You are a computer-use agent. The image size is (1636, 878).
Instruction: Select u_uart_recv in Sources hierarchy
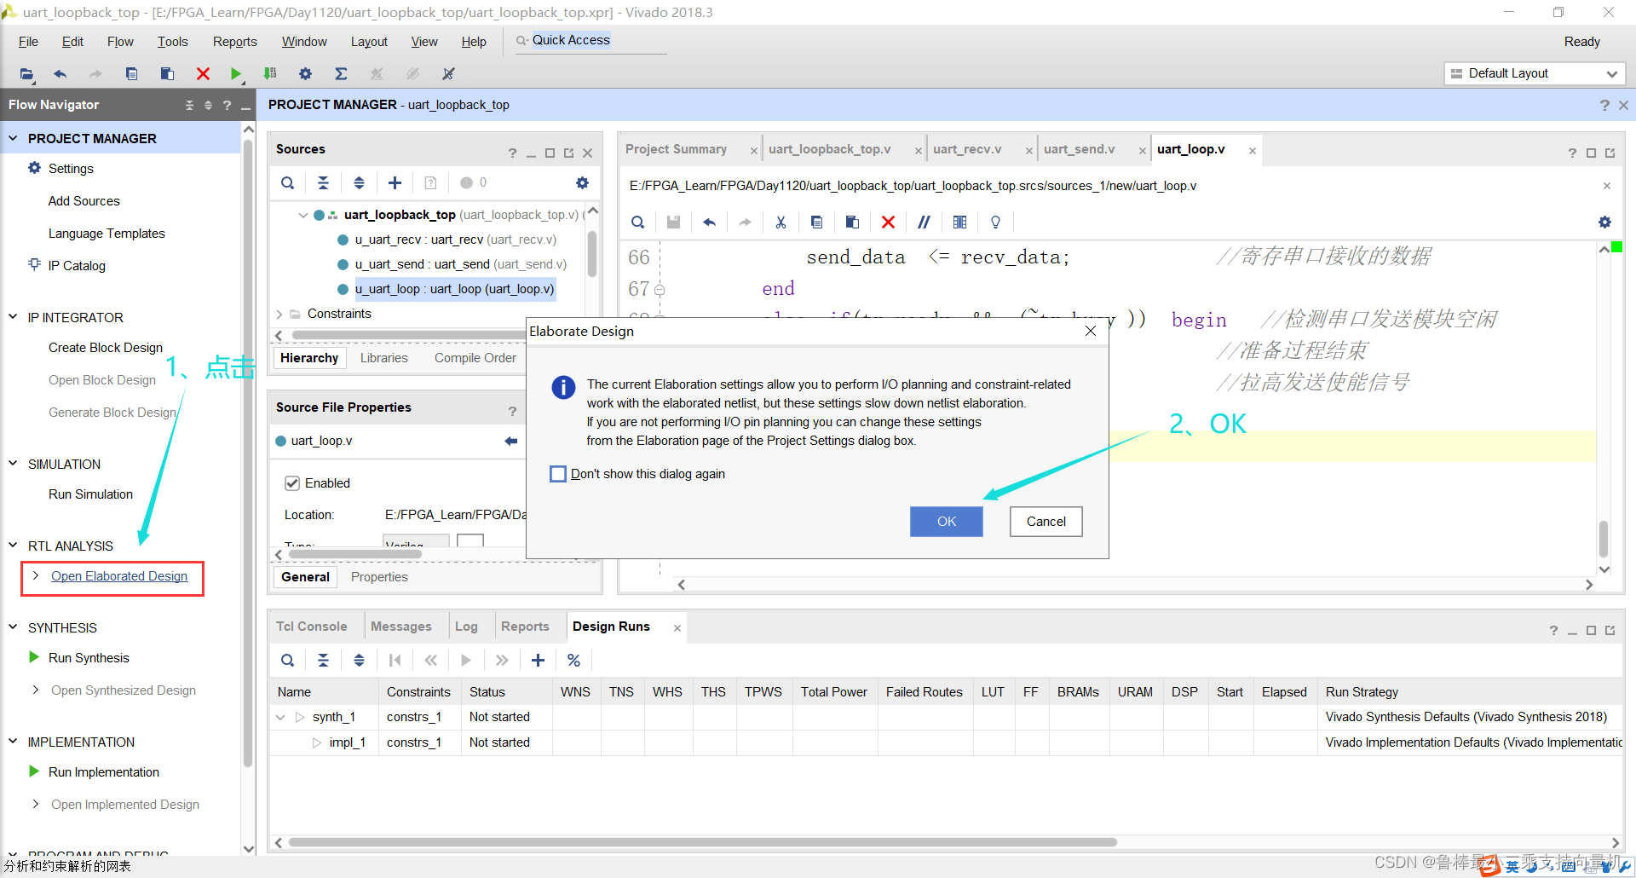coord(455,240)
